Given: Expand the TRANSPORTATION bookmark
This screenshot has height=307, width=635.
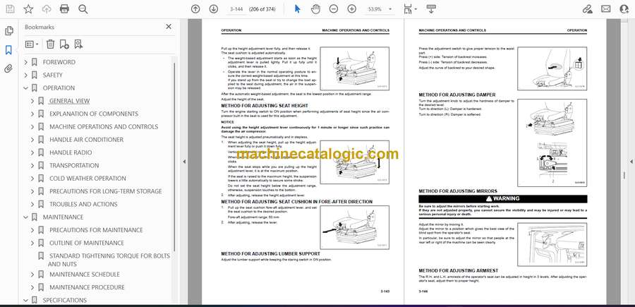Looking at the screenshot, I should point(32,166).
